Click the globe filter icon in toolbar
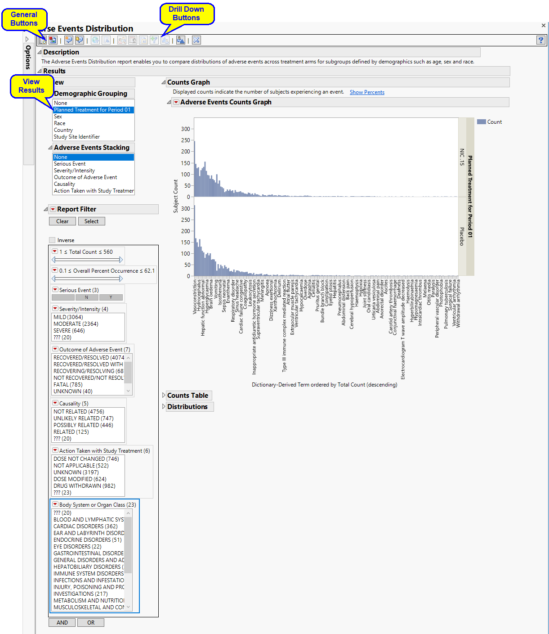The height and width of the screenshot is (634, 549). pos(95,40)
